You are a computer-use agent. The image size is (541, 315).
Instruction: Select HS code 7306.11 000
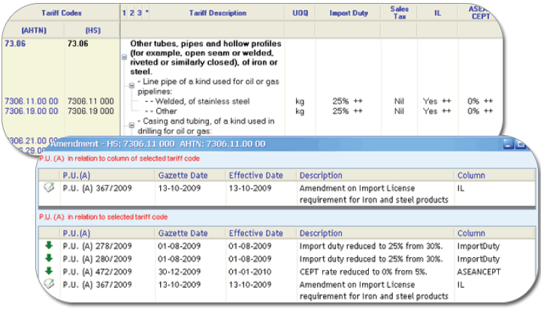pos(91,101)
